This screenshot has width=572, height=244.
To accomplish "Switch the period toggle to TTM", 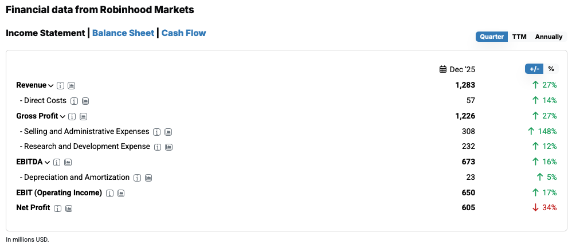I will [x=519, y=37].
